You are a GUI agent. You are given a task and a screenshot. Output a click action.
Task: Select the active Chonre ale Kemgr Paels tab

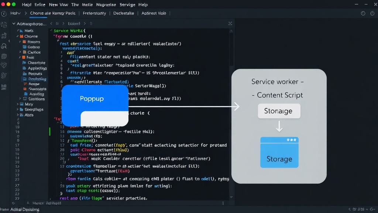tap(52, 13)
